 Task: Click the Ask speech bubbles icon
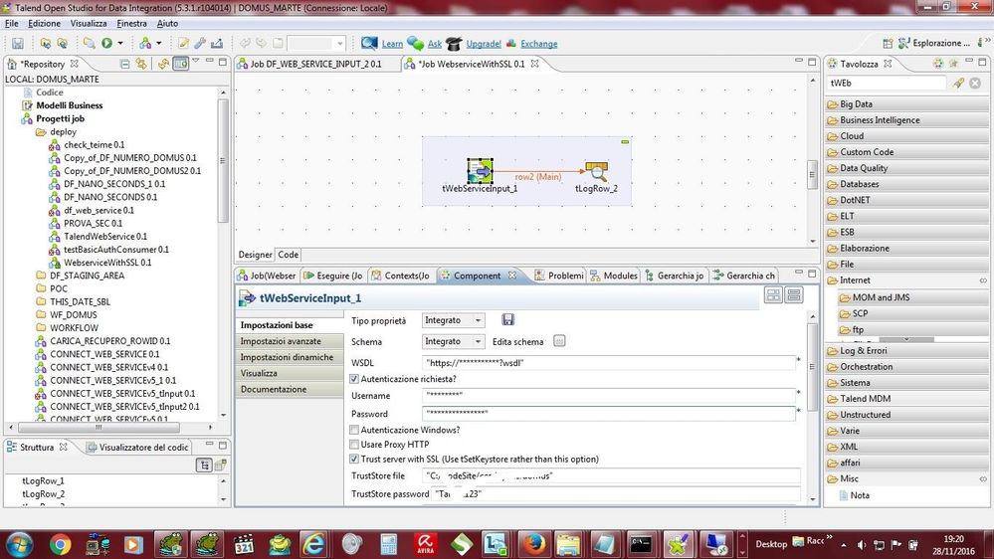416,43
